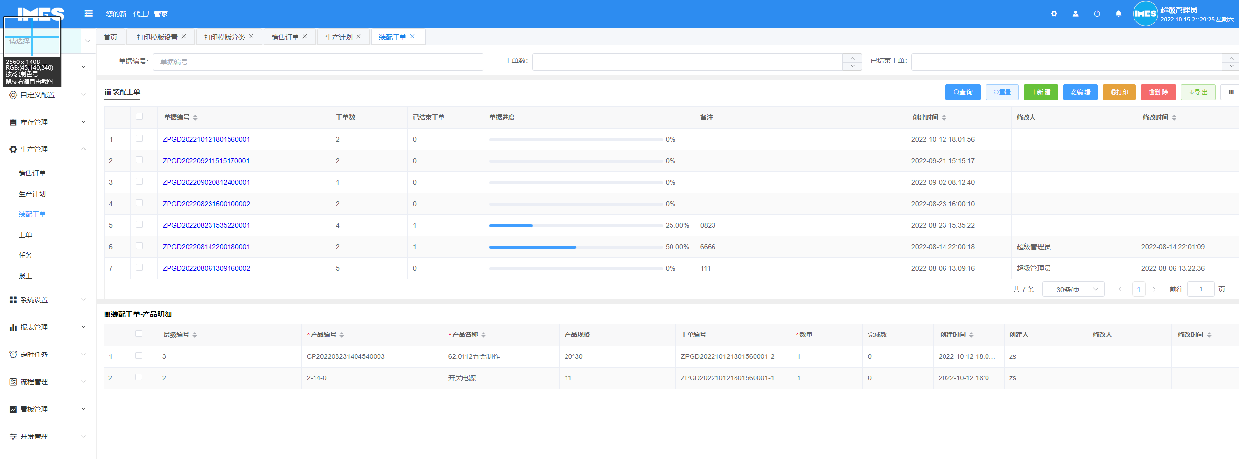Switch to the 首页 tab
This screenshot has height=459, width=1239.
(x=110, y=37)
